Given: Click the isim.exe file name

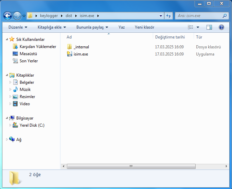Looking at the screenshot, I should tap(81, 54).
